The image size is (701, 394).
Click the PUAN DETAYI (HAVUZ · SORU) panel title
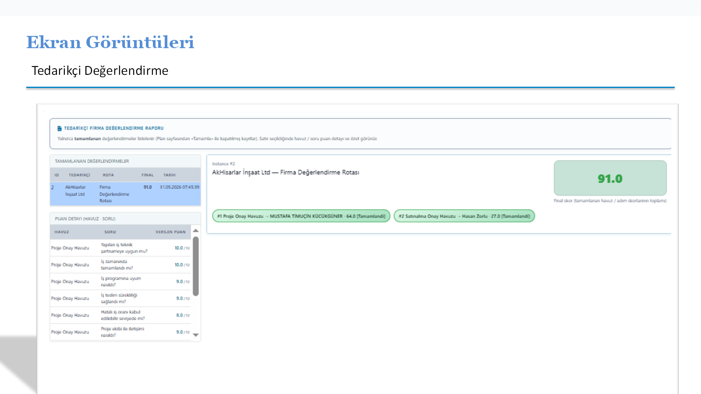tap(85, 218)
